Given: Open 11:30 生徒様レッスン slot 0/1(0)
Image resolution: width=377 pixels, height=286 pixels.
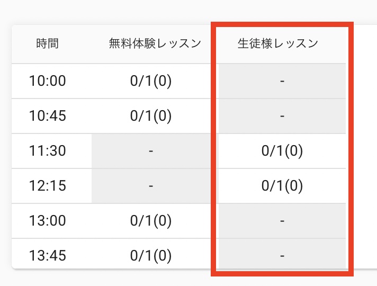Looking at the screenshot, I should 282,151.
